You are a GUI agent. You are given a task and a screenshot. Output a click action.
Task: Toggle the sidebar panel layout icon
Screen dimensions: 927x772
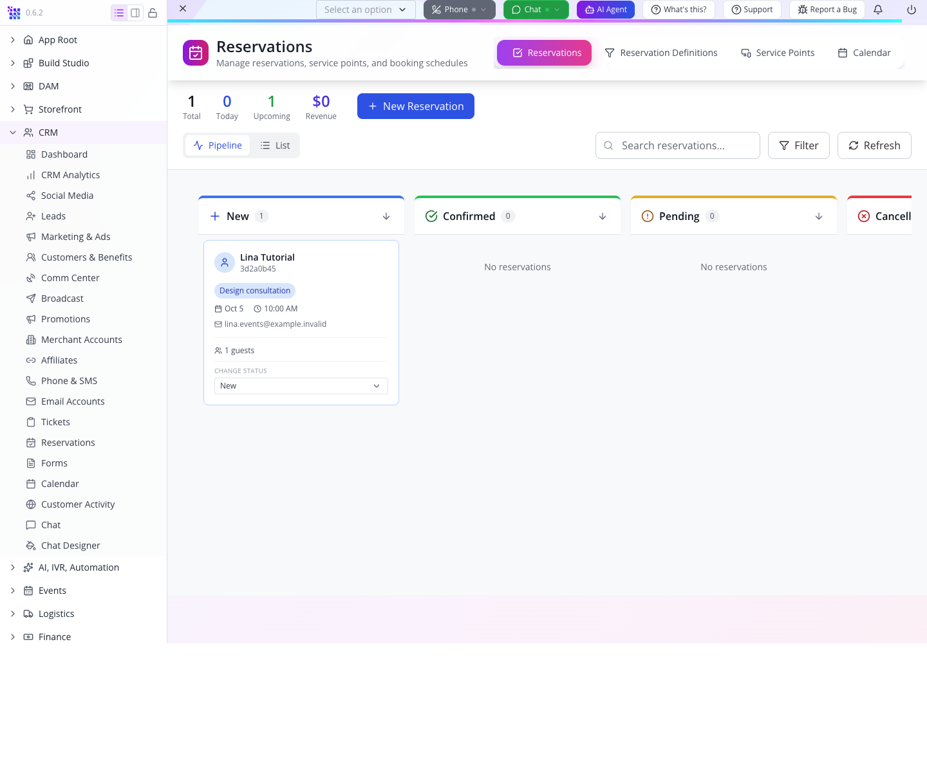[x=135, y=13]
